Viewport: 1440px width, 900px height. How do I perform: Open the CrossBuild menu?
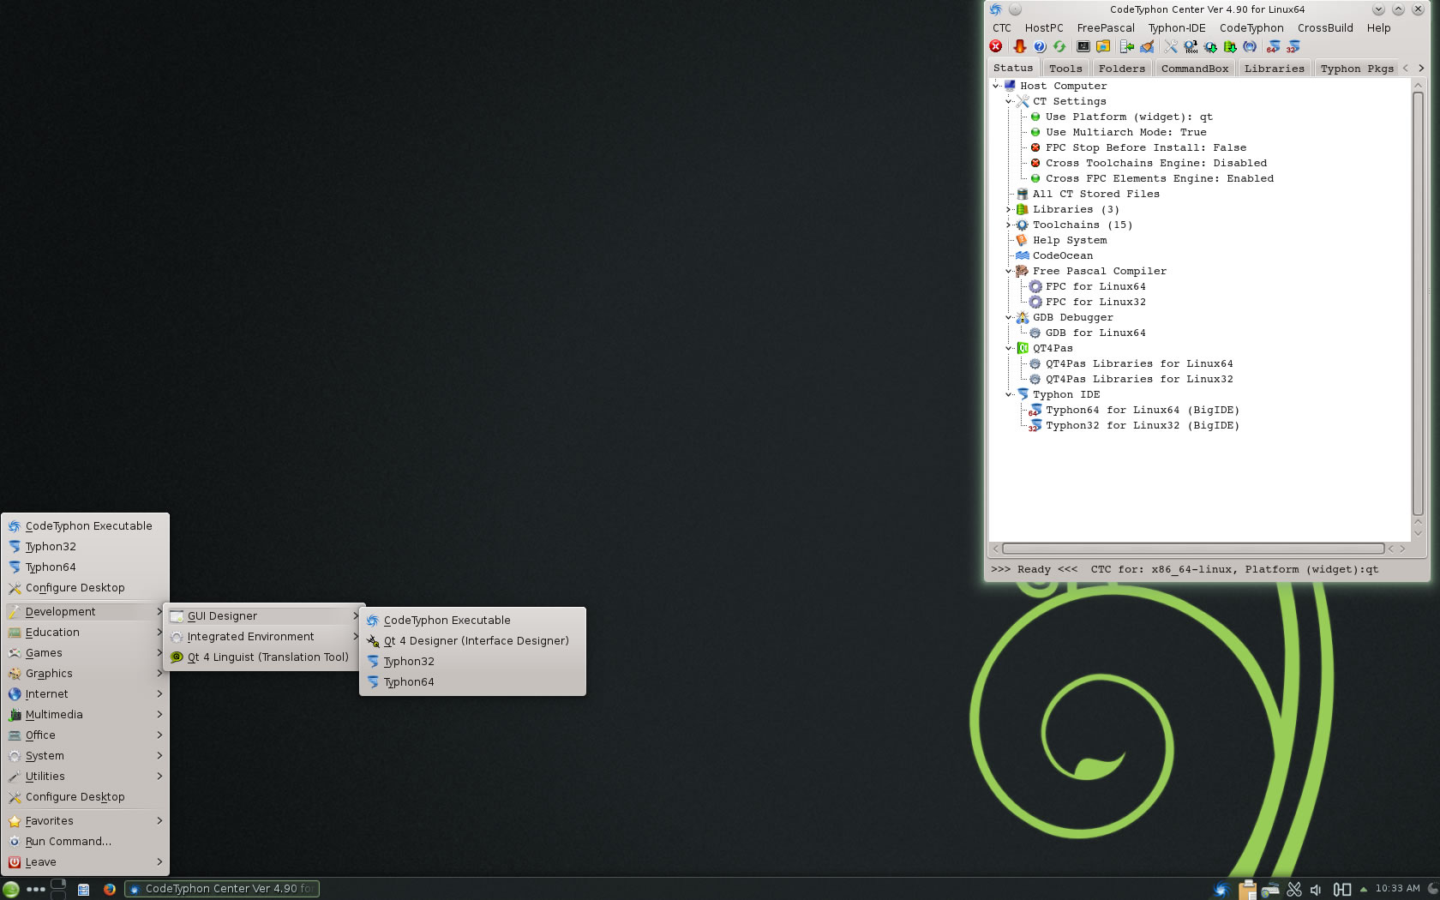click(1325, 27)
